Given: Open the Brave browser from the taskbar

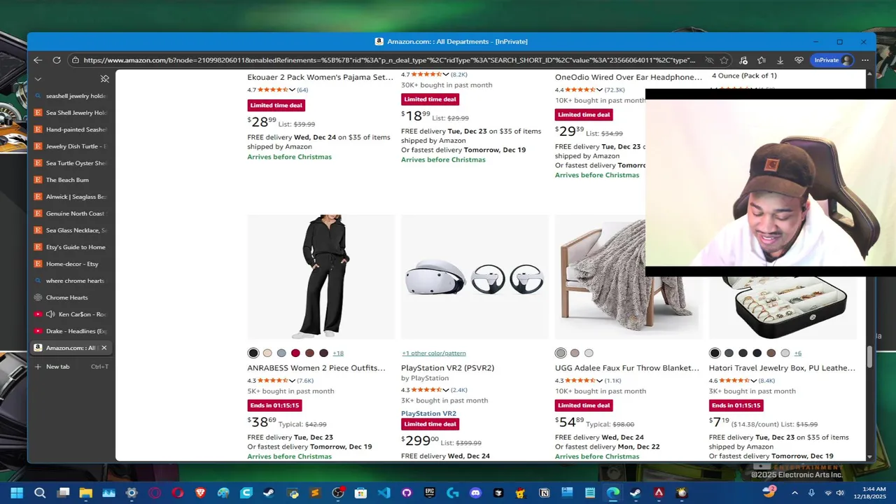Looking at the screenshot, I should (200, 493).
